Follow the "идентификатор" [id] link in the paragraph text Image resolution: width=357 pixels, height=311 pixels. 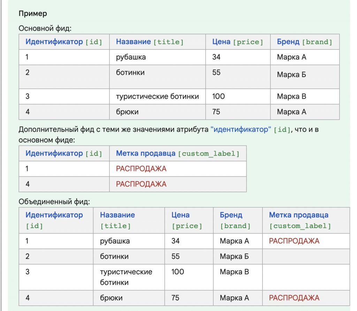coord(251,129)
